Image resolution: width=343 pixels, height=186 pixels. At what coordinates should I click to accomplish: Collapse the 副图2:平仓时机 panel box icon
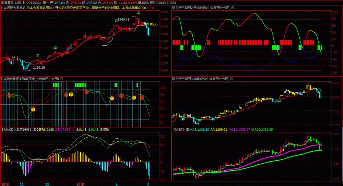point(233,8)
